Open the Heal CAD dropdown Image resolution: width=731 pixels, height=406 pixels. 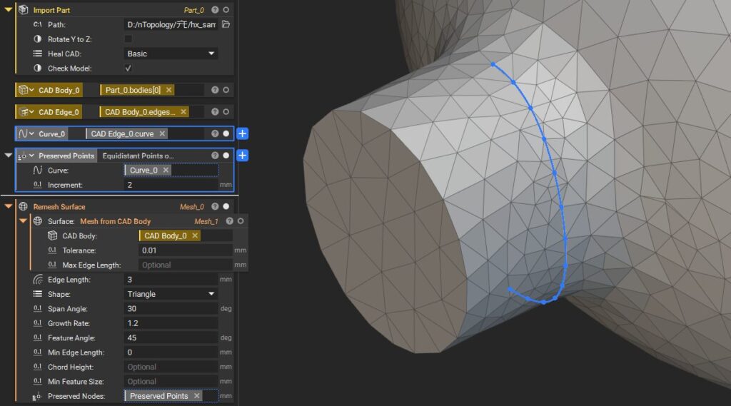[171, 54]
